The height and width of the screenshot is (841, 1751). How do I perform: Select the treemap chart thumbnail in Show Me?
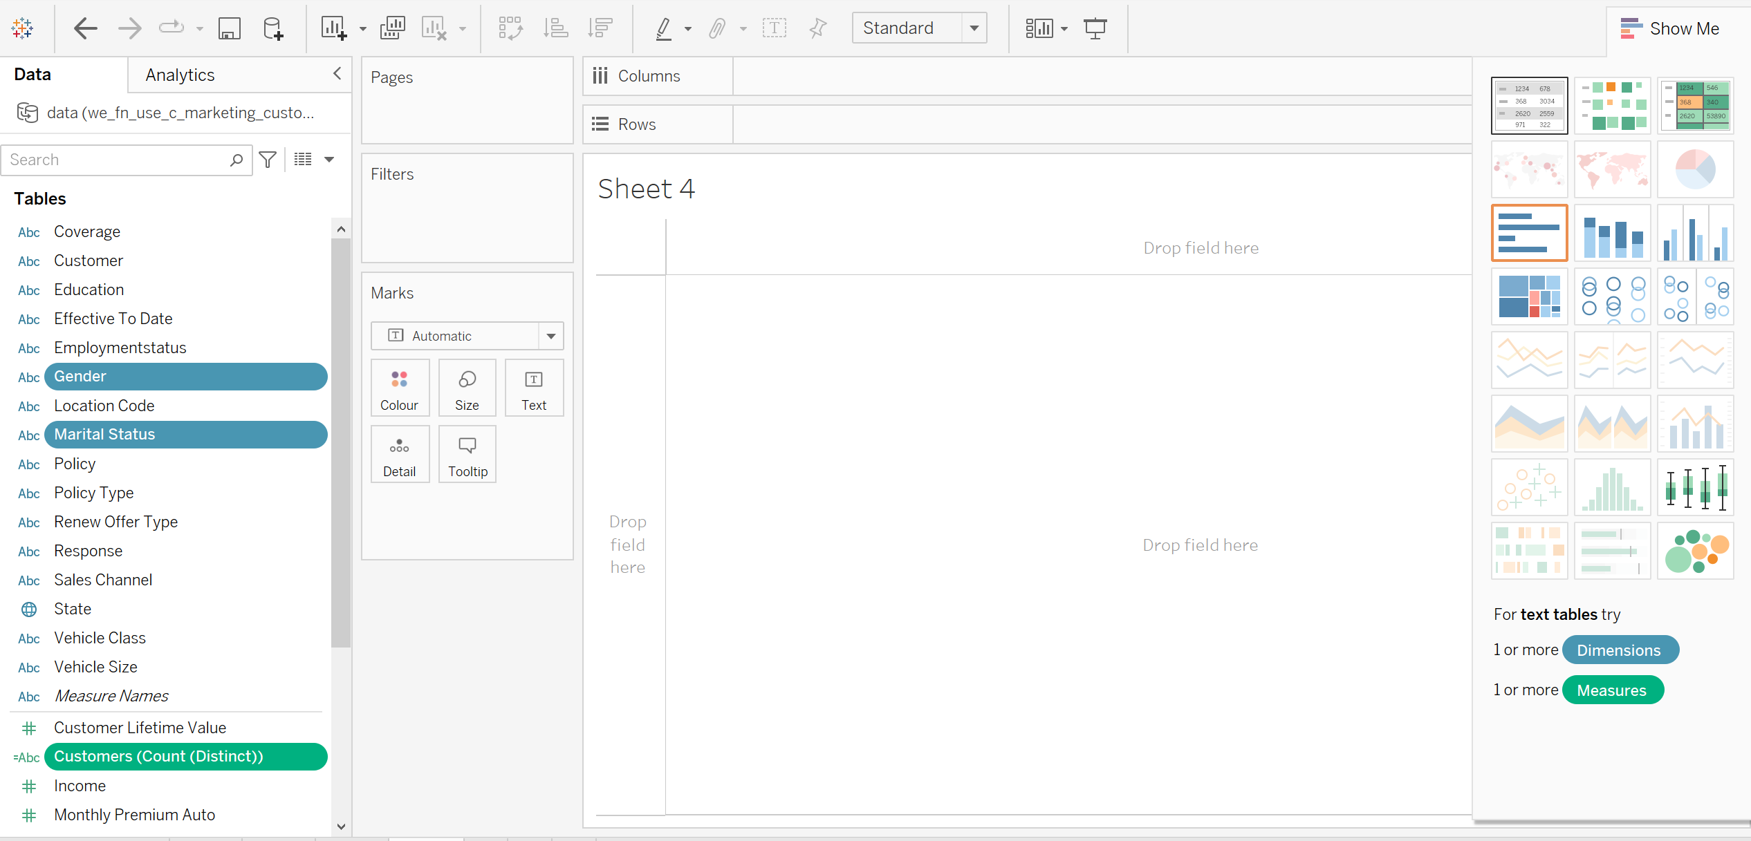pos(1529,297)
